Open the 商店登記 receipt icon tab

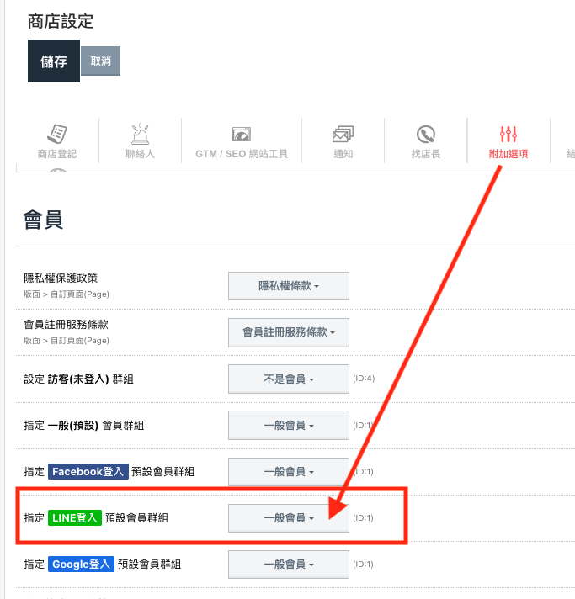57,134
